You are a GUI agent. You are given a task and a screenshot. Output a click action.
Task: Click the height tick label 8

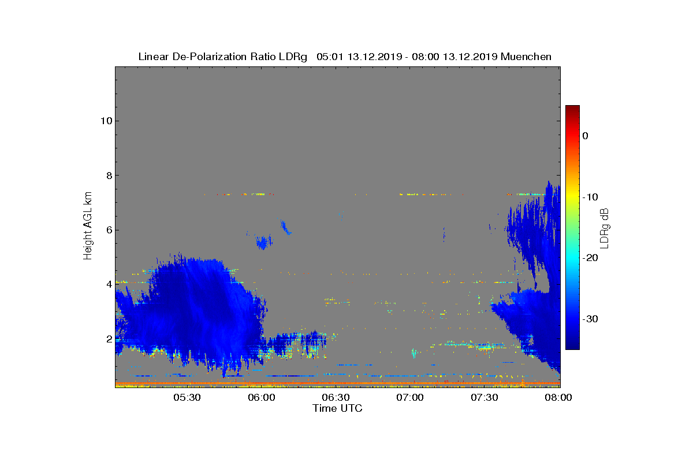109,176
